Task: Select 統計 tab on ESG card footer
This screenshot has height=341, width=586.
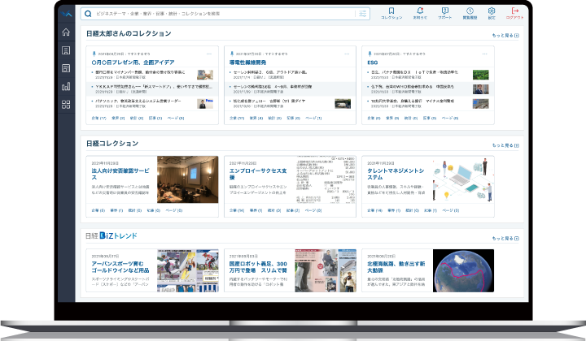Action: coord(410,119)
